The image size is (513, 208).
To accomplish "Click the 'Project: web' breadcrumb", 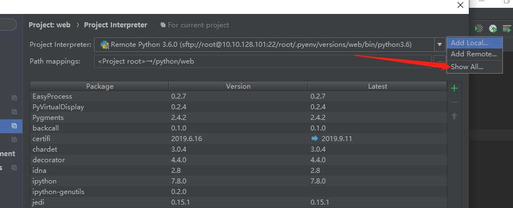I will (49, 25).
